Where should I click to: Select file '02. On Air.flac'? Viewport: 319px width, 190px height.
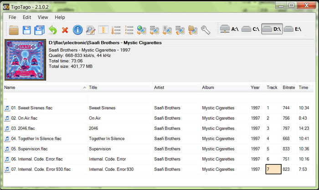24,118
